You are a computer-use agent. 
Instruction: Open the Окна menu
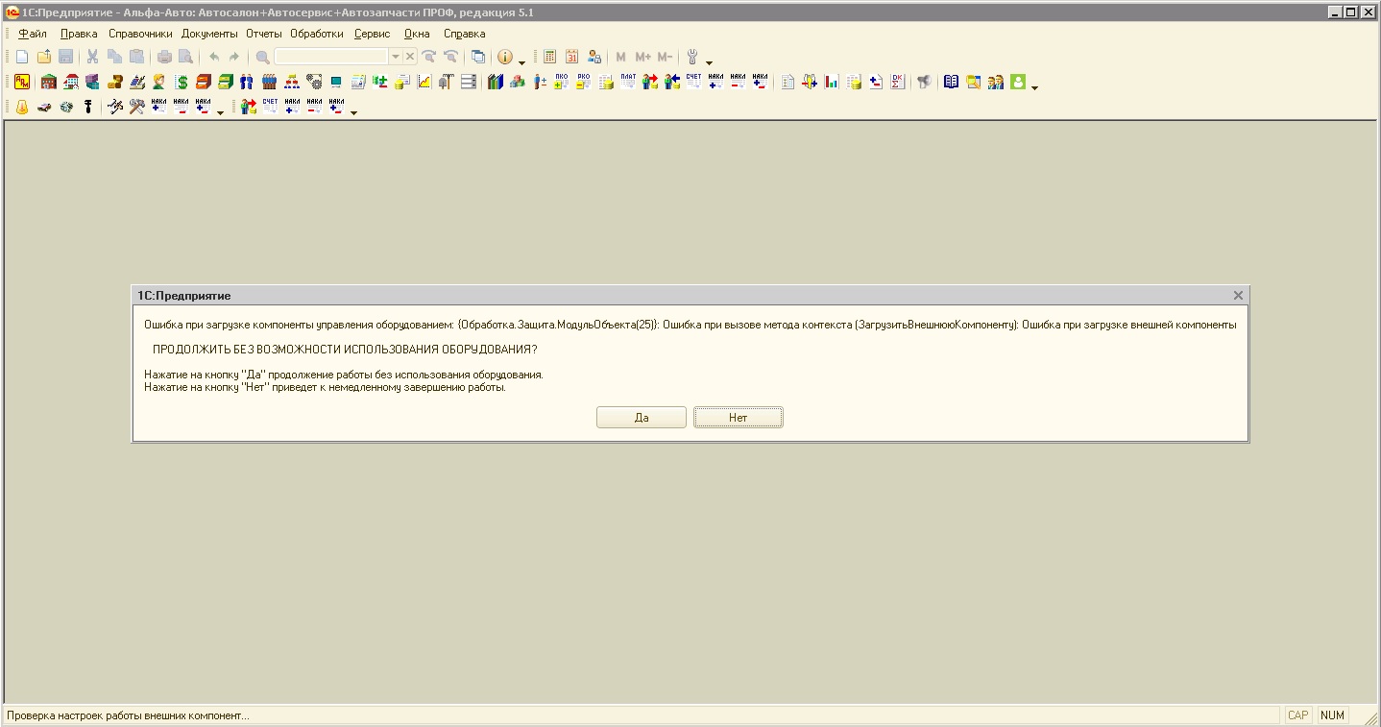click(417, 34)
